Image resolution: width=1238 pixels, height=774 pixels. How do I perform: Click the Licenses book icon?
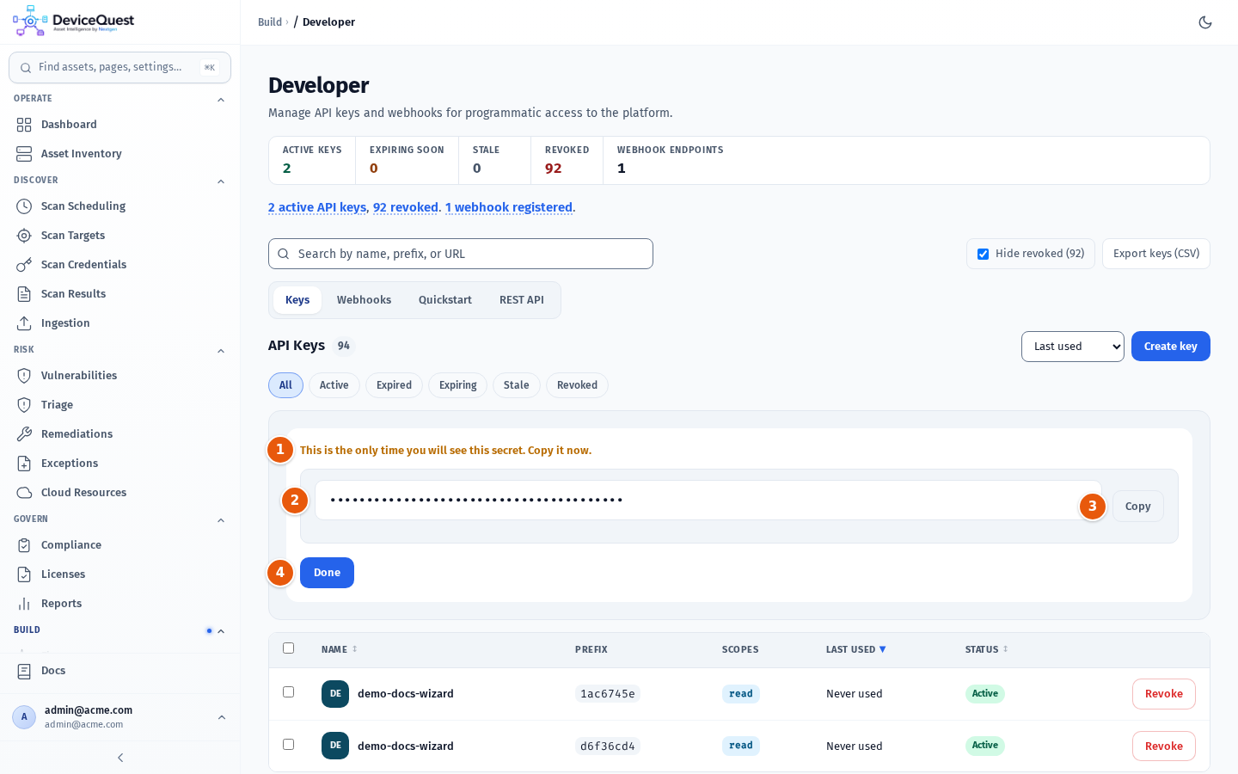(24, 574)
